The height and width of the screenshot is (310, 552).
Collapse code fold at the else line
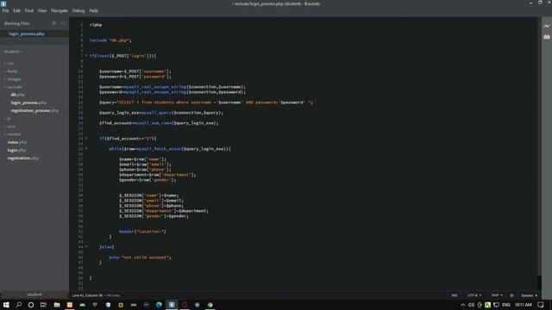point(86,247)
